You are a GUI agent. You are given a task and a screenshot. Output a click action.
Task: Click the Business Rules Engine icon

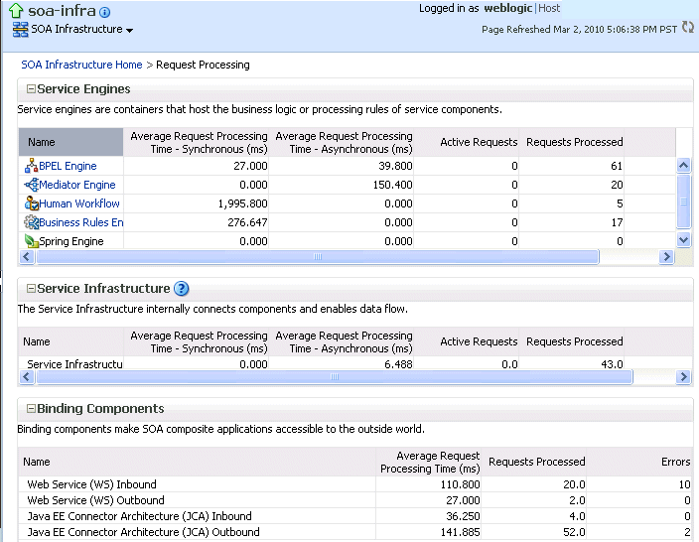(31, 222)
